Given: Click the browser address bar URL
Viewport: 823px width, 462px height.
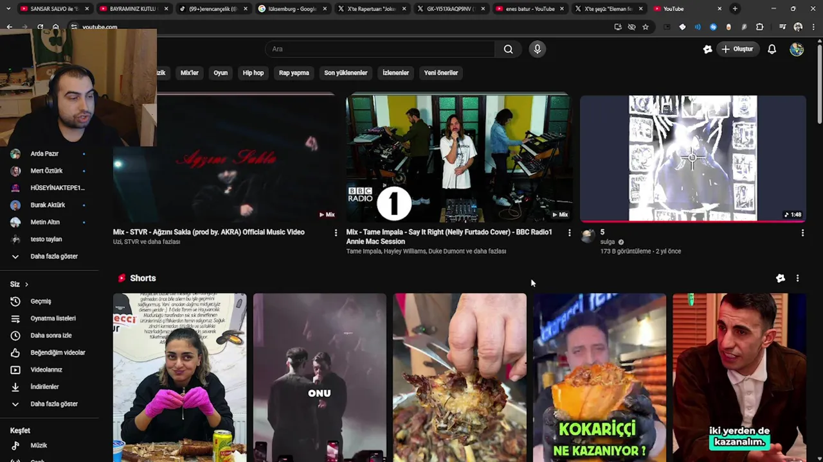Looking at the screenshot, I should coord(100,27).
